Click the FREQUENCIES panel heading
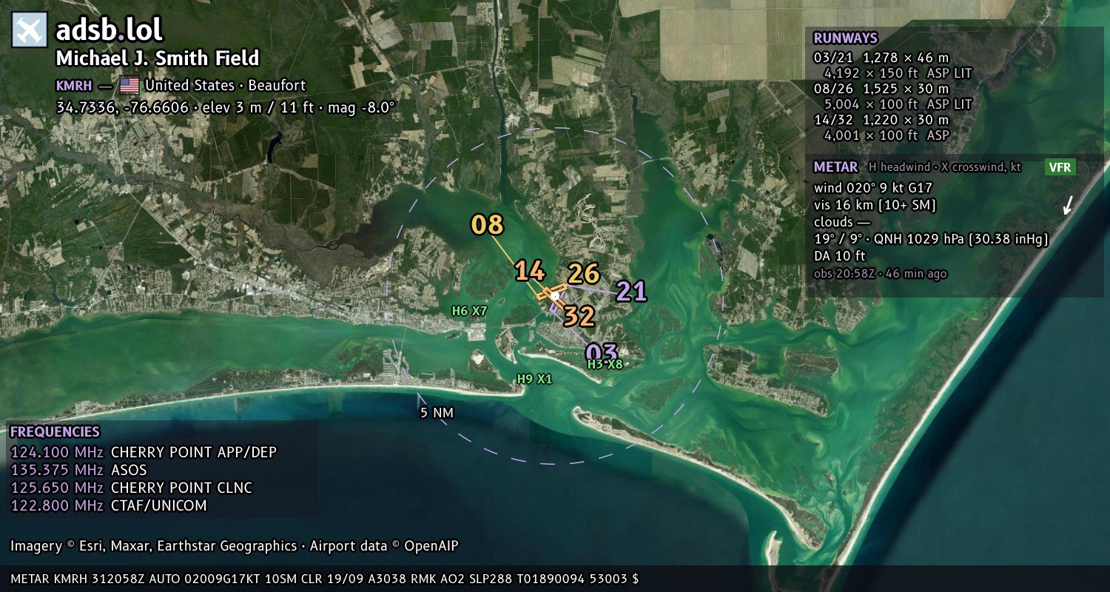This screenshot has height=592, width=1110. (55, 432)
